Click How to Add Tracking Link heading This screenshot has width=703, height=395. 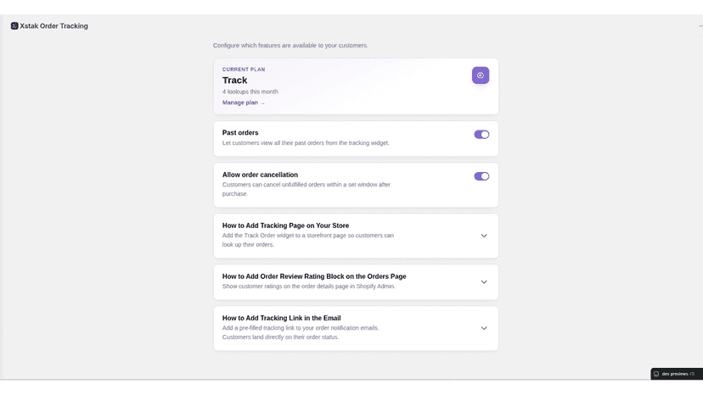point(282,318)
